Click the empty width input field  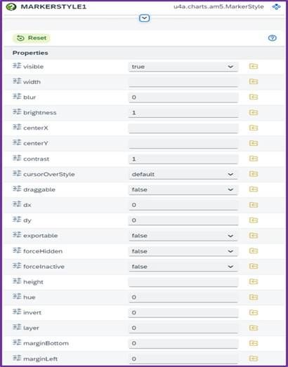coord(183,82)
